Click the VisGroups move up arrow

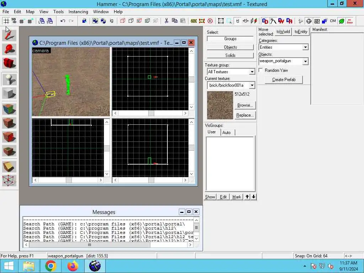pos(247,197)
